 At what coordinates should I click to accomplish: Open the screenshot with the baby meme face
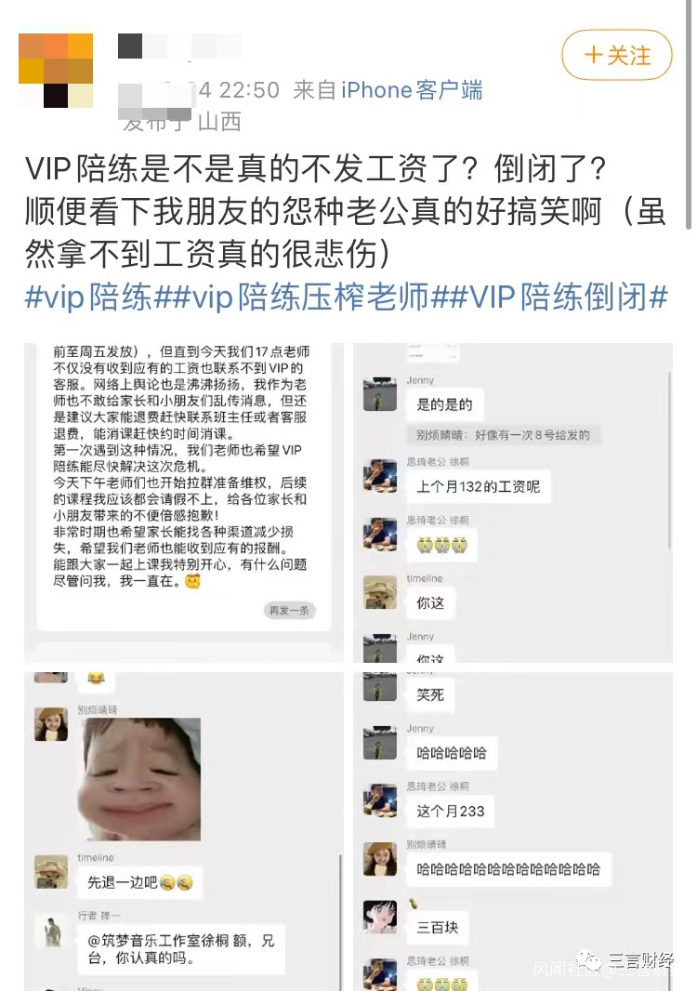[x=184, y=831]
